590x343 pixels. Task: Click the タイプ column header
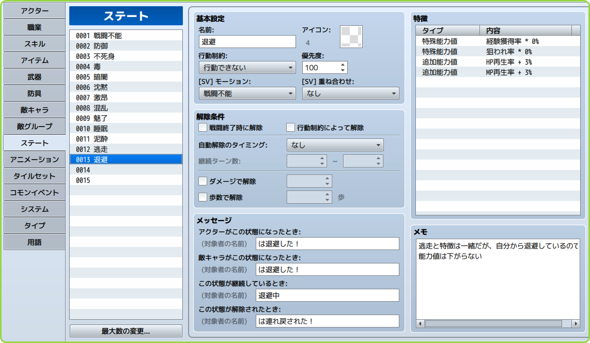point(448,30)
